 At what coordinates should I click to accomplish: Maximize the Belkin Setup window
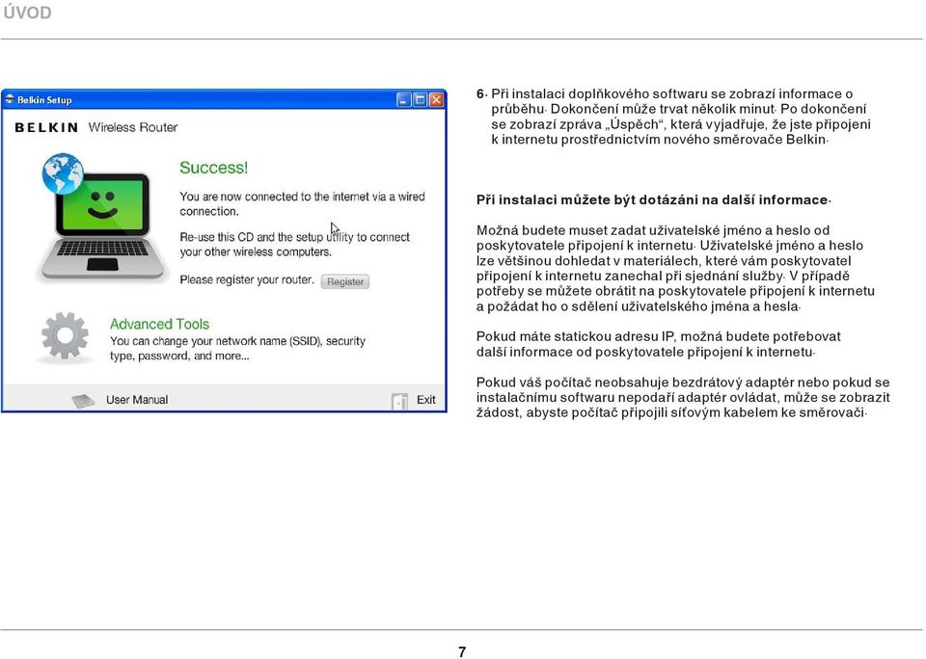click(420, 99)
